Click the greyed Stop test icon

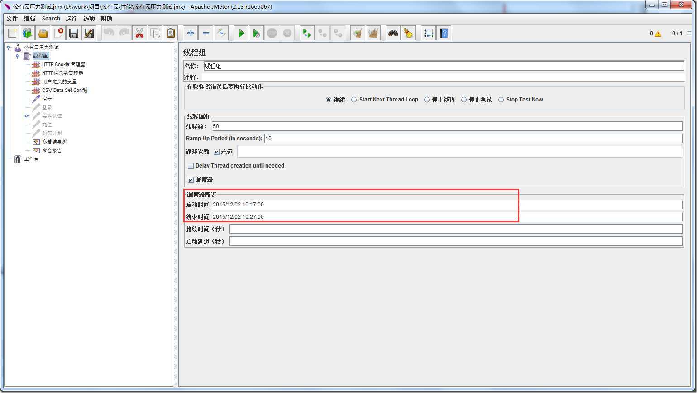[x=272, y=33]
